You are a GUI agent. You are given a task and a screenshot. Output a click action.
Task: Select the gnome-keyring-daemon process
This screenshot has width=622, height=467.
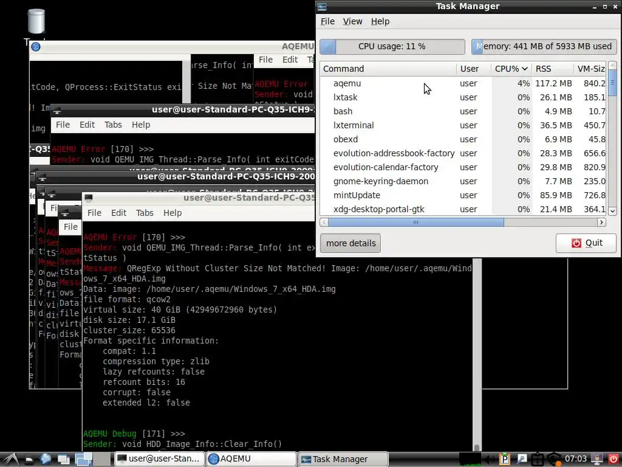tap(463, 181)
